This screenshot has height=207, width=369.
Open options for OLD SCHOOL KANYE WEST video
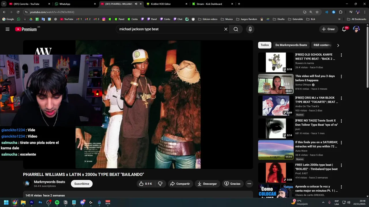click(341, 55)
